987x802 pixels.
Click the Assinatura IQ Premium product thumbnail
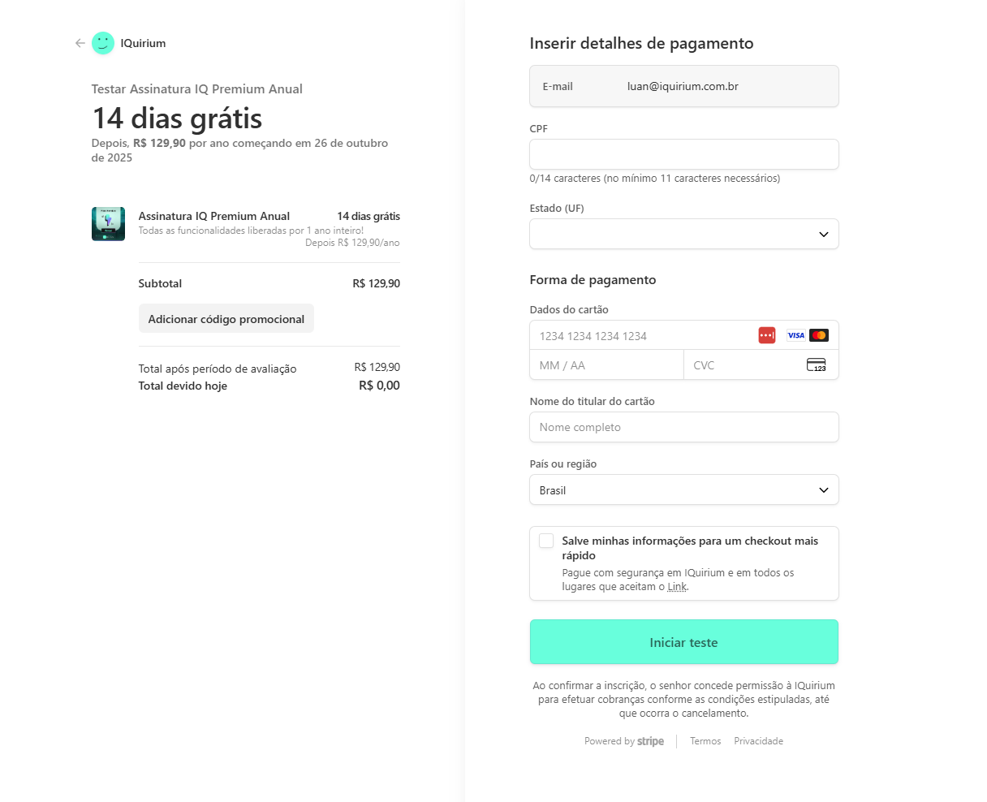(108, 224)
